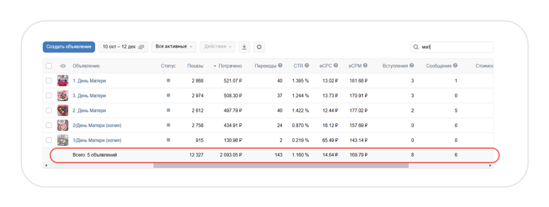
Task: Click the search field containing мат
Action: click(x=455, y=47)
